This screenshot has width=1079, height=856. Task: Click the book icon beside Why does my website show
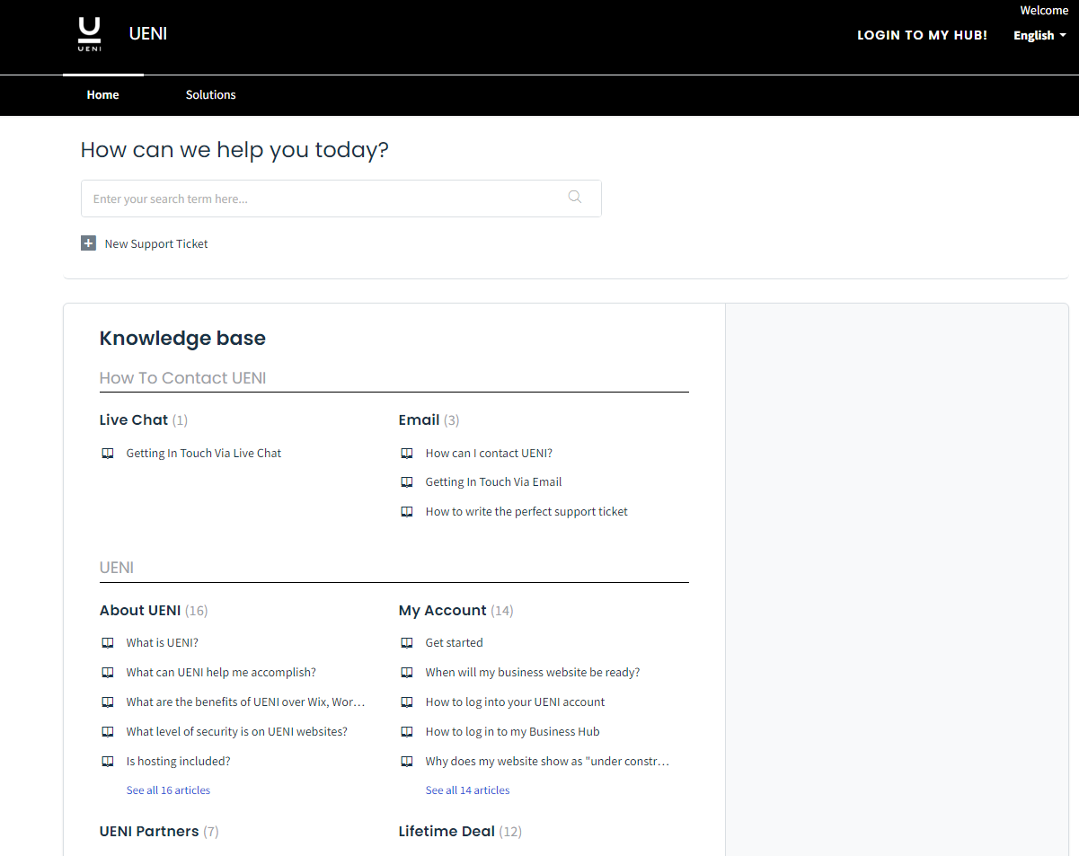click(x=407, y=762)
